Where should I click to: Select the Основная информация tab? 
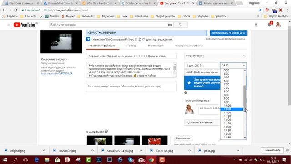(x=102, y=46)
